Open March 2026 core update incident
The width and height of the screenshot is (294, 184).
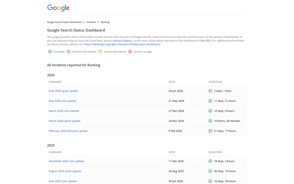pyautogui.click(x=64, y=111)
